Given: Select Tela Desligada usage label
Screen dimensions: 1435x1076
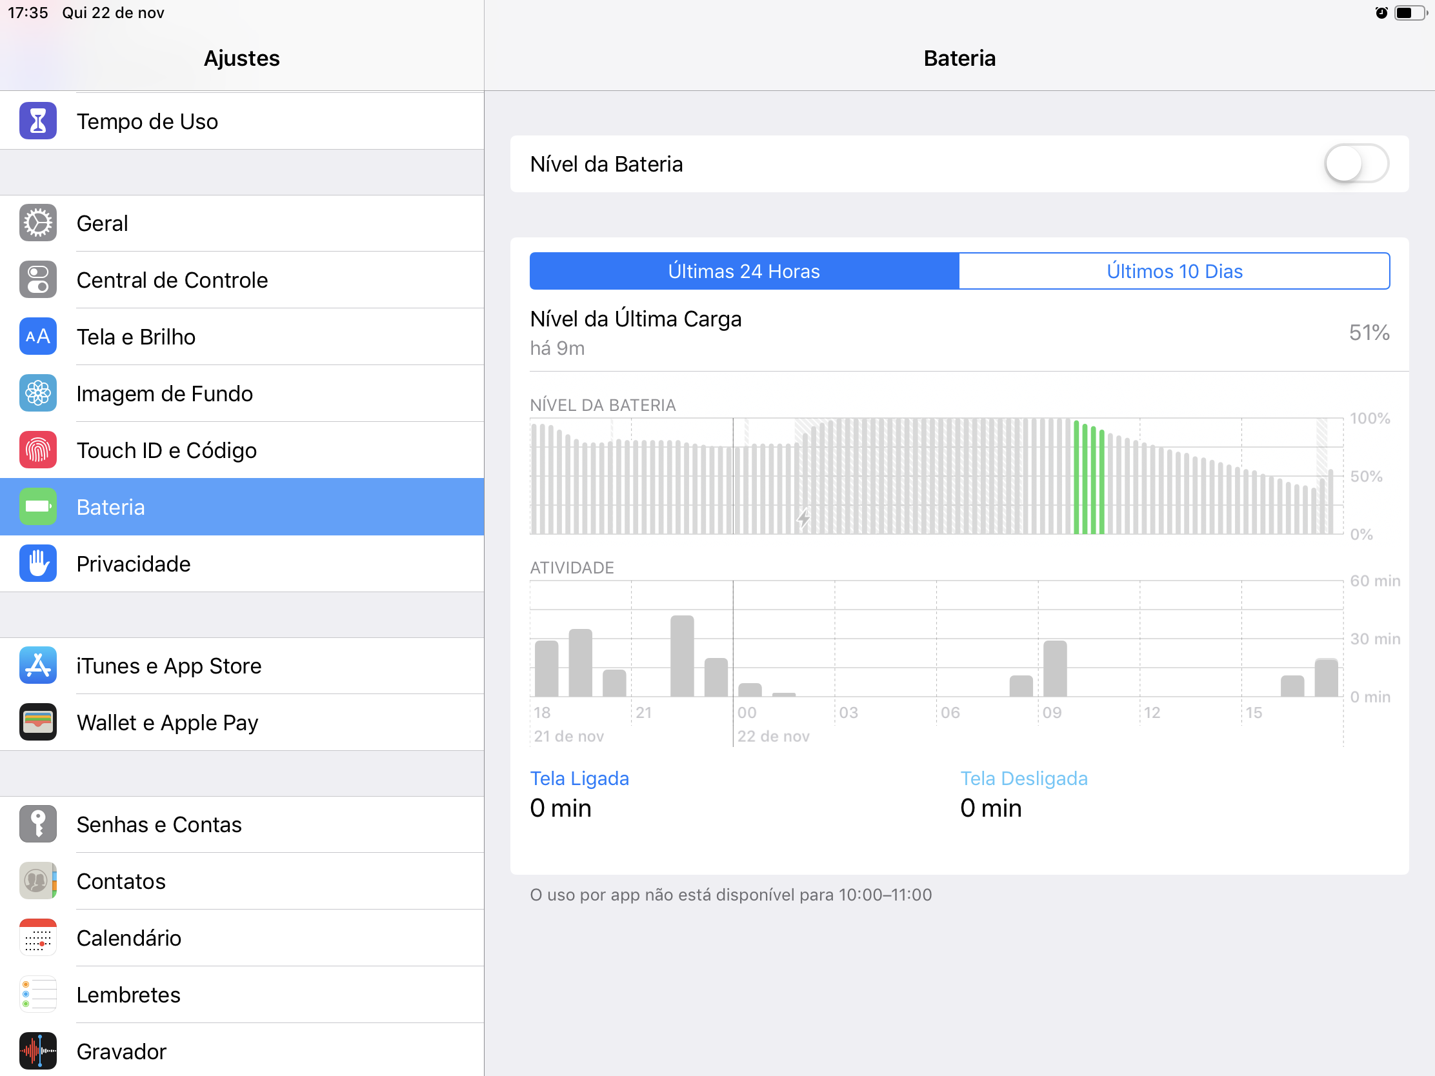Looking at the screenshot, I should click(x=1023, y=779).
